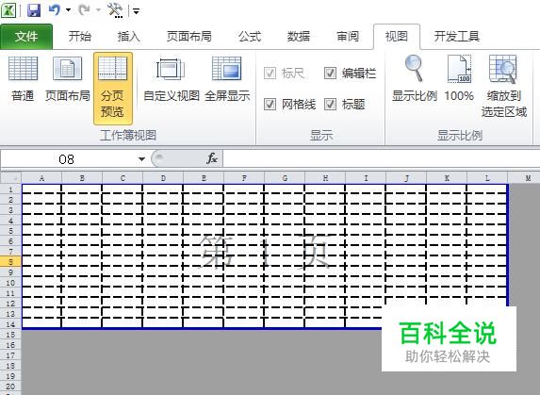The height and width of the screenshot is (395, 540).
Task: Reset zoom to 100%
Action: (459, 79)
